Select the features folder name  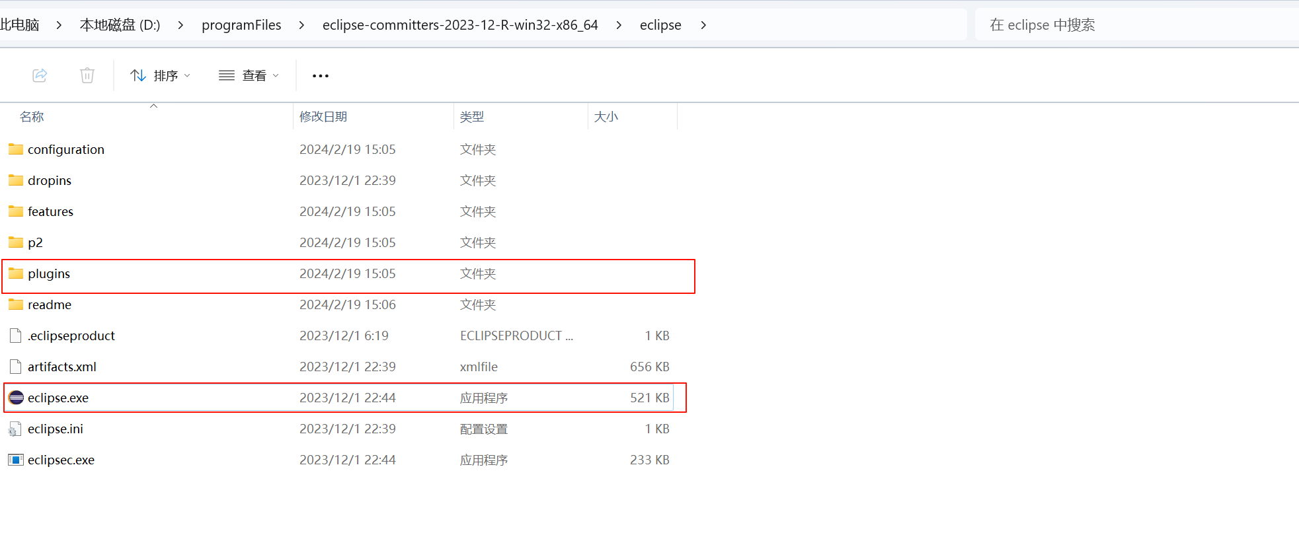(x=50, y=211)
